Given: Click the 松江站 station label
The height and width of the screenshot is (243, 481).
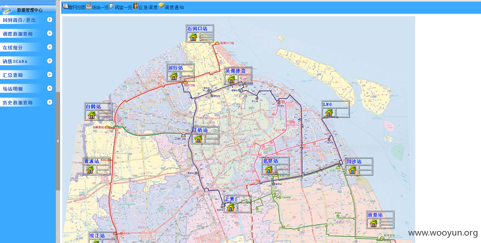Looking at the screenshot, I should pyautogui.click(x=97, y=236).
